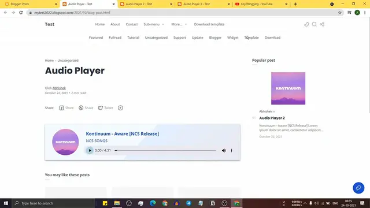Expand the Sub menu dropdown
The width and height of the screenshot is (370, 208).
[154, 24]
